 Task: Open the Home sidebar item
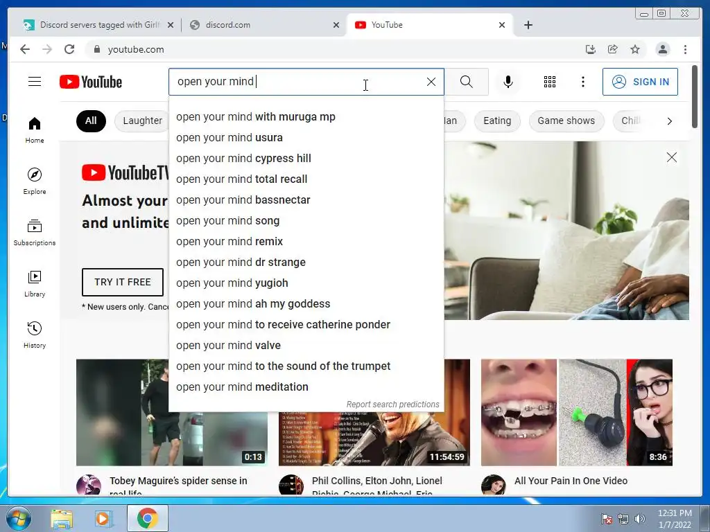pyautogui.click(x=35, y=130)
